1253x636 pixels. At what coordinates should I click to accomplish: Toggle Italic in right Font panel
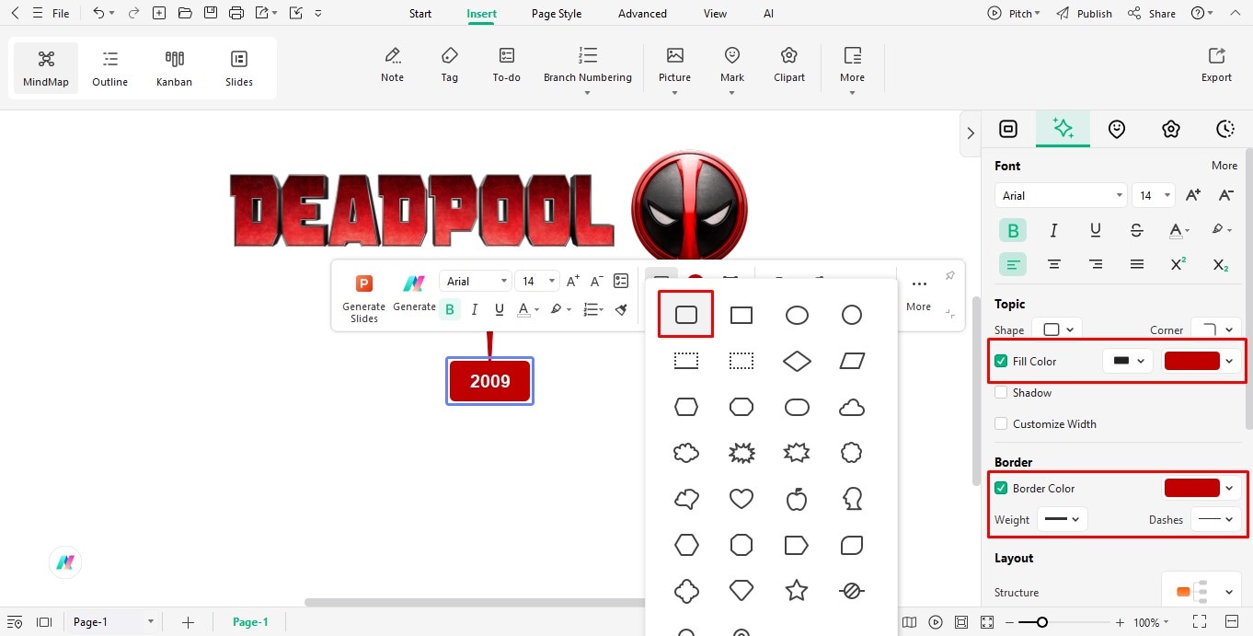coord(1054,230)
